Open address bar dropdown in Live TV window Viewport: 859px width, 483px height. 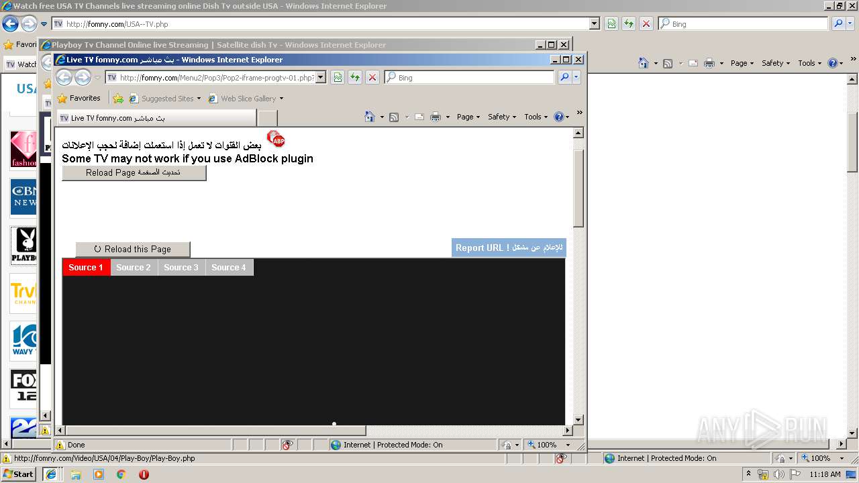[x=321, y=77]
